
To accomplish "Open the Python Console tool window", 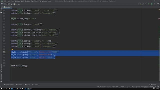I will click(9, 85).
